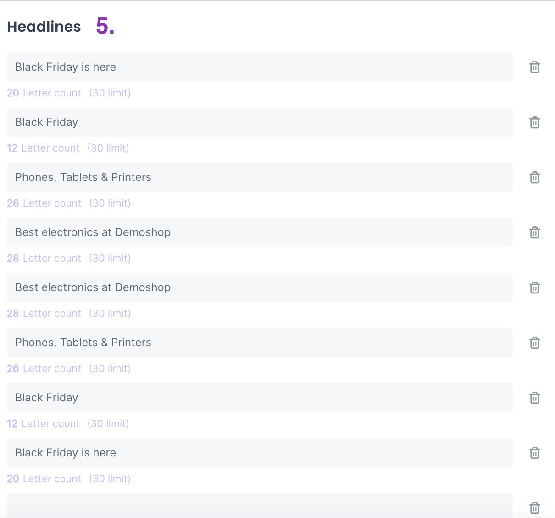This screenshot has height=518, width=555.
Task: Click the purple step number 5
Action: (x=105, y=26)
